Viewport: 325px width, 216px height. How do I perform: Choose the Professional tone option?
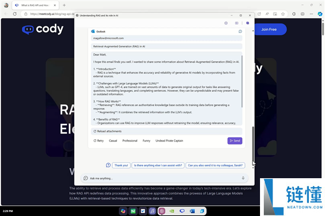tap(130, 141)
